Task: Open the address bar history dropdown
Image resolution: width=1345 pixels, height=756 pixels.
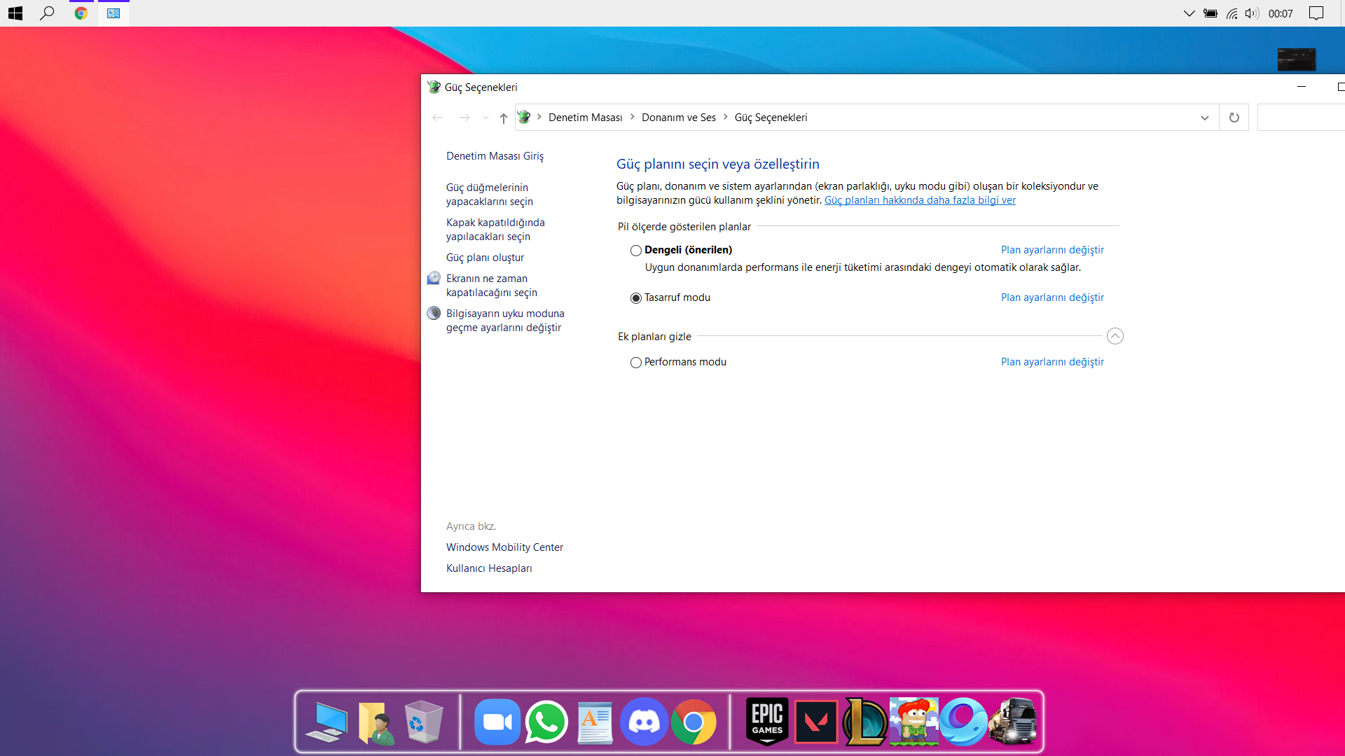Action: point(1204,118)
